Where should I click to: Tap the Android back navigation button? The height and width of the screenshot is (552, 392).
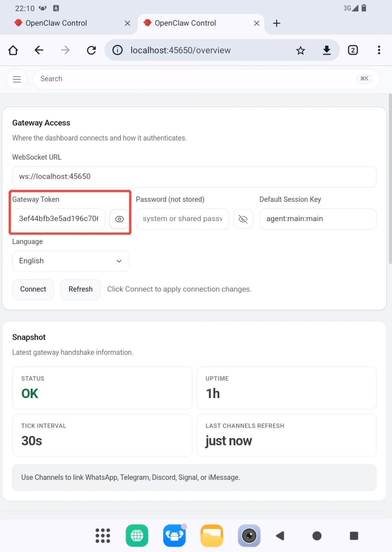[280, 535]
